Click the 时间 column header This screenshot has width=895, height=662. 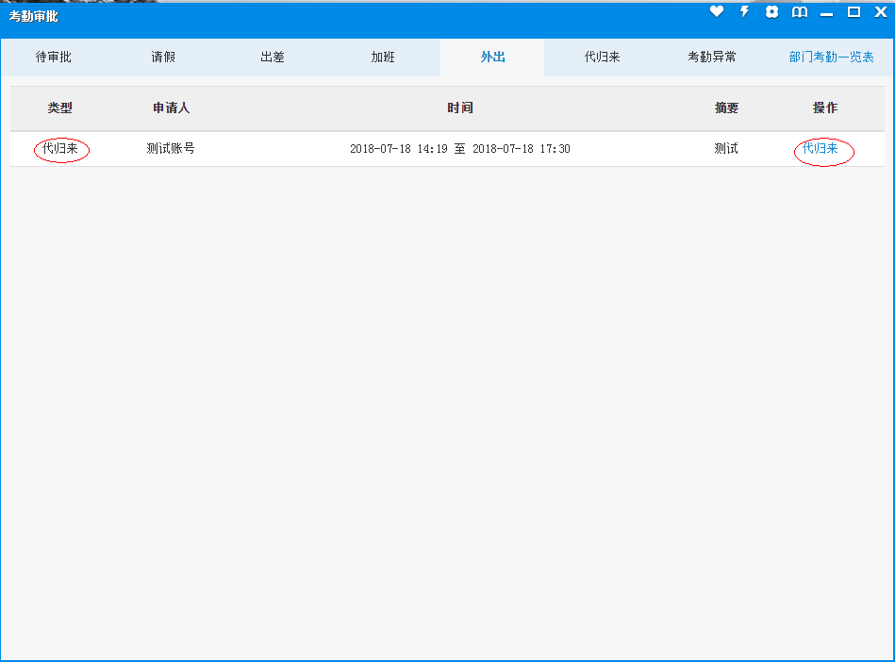coord(460,108)
